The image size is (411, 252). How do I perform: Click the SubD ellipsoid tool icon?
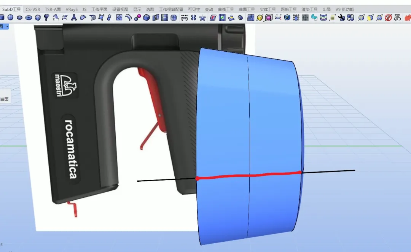tap(20, 17)
